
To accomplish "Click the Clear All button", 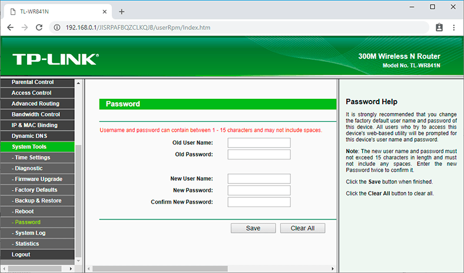I will pos(303,228).
